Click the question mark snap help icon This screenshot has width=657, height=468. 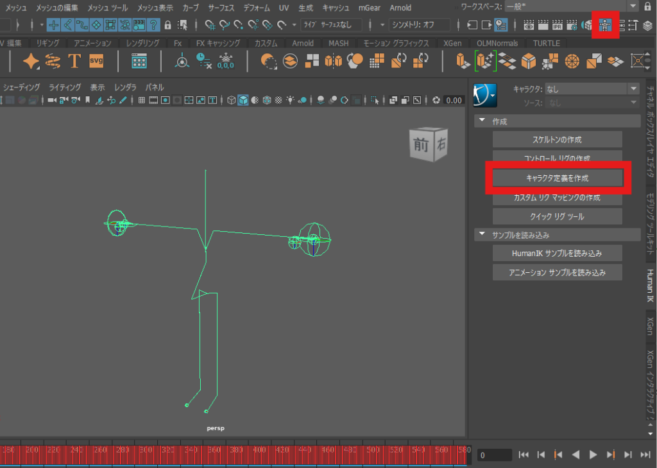[x=154, y=25]
